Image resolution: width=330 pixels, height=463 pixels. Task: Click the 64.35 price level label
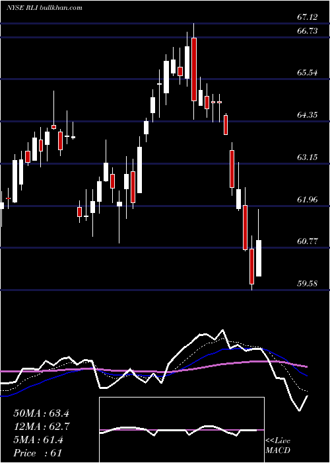pyautogui.click(x=308, y=114)
